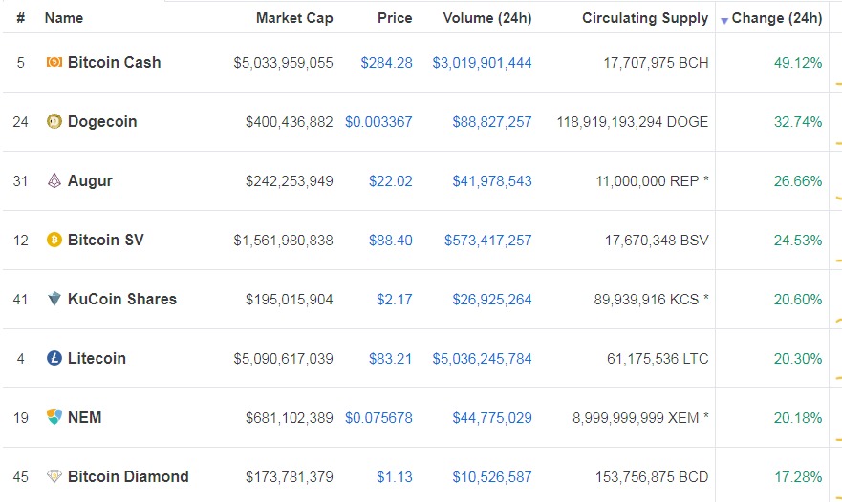Click the Litecoin coin icon

point(54,359)
